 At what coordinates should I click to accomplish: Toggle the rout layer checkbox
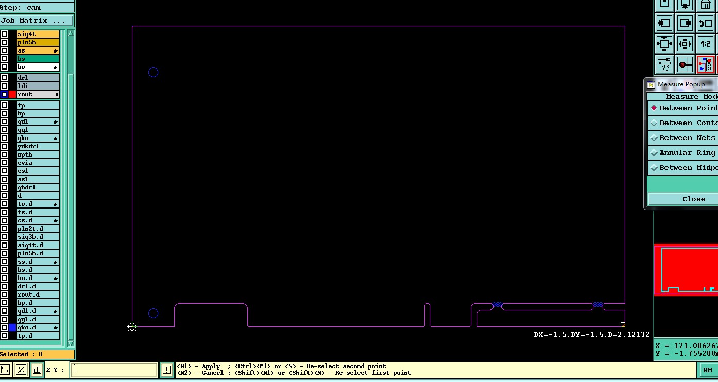(x=4, y=94)
